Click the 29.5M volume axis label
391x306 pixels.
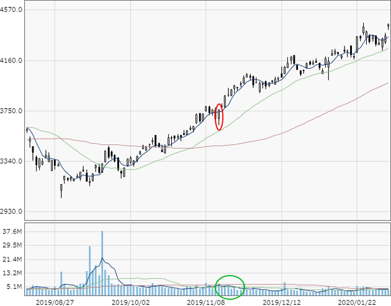(x=12, y=245)
